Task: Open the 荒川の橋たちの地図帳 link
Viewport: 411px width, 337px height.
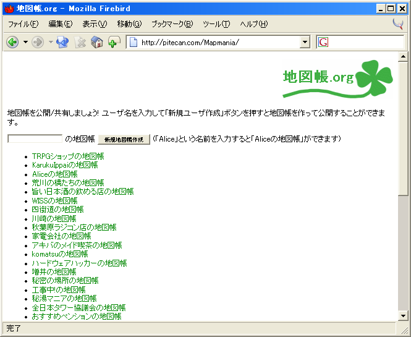Action: (68, 183)
